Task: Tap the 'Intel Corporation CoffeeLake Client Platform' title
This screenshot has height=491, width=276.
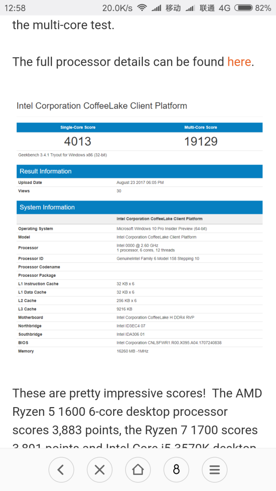Action: (x=102, y=106)
